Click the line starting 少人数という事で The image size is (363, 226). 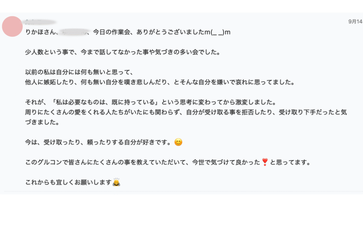pos(123,53)
